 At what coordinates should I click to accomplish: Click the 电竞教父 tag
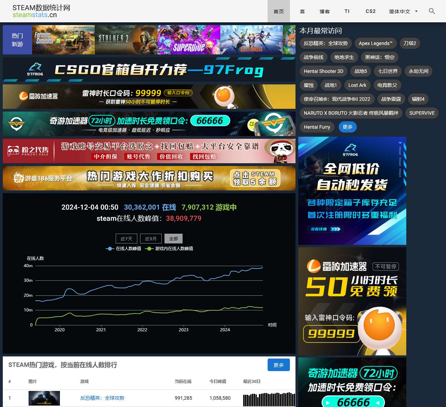tap(387, 85)
